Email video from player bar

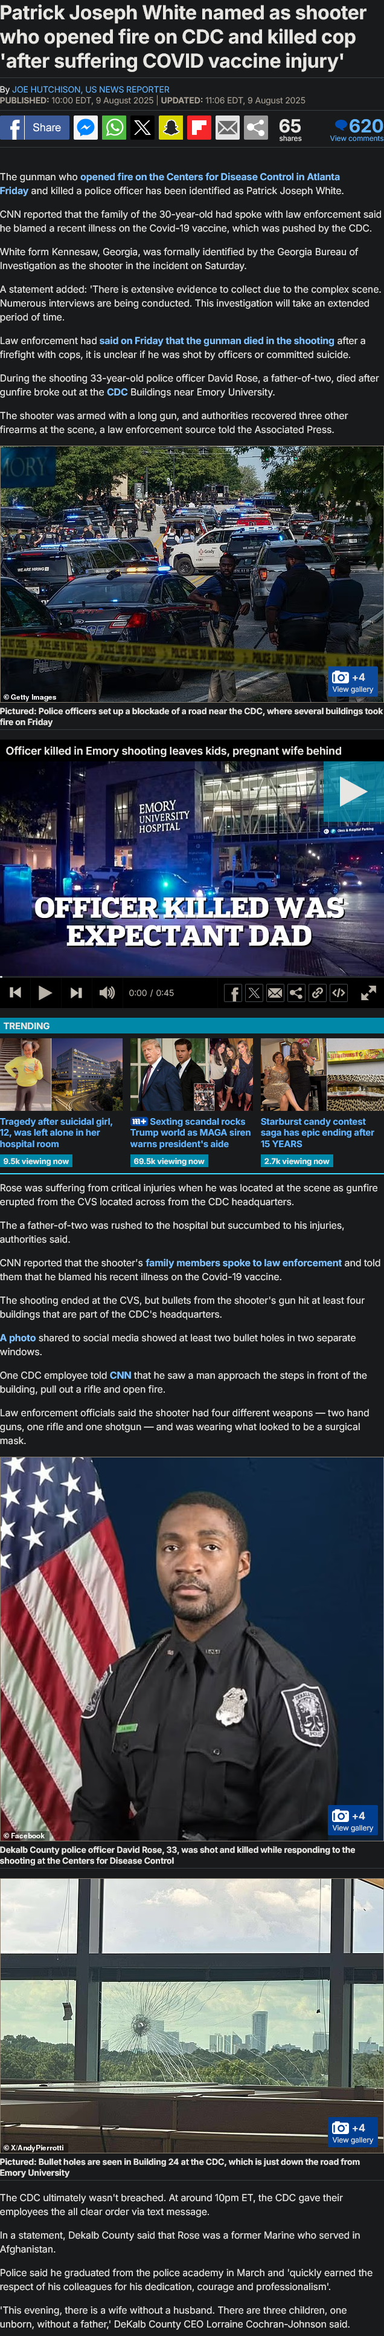pyautogui.click(x=275, y=993)
